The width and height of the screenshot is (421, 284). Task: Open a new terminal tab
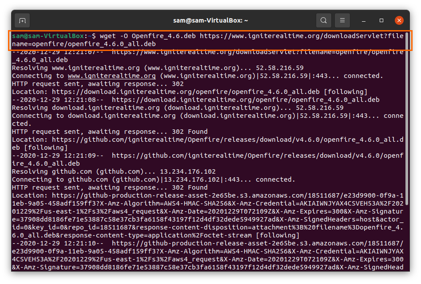tap(22, 21)
